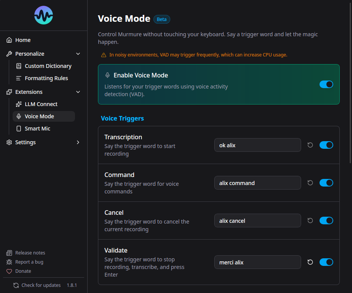This screenshot has width=352, height=293.
Task: Click the Formatting Rules icon
Action: pos(18,78)
